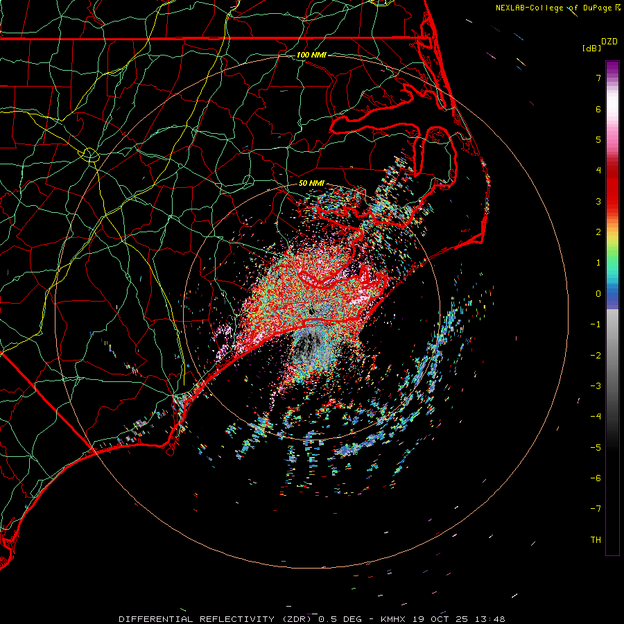Click the 3 dB scale label

point(598,201)
